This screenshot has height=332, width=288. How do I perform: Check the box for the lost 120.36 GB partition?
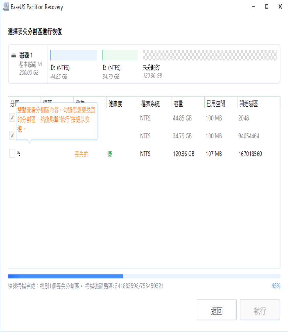click(x=12, y=153)
